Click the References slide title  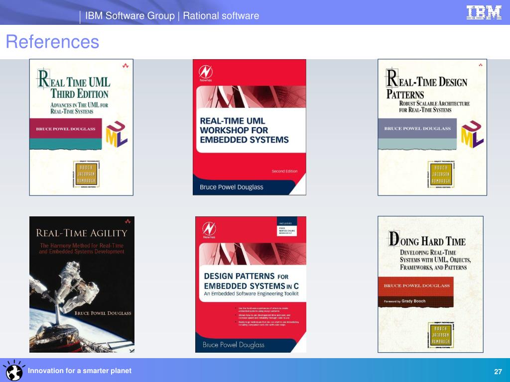point(52,42)
